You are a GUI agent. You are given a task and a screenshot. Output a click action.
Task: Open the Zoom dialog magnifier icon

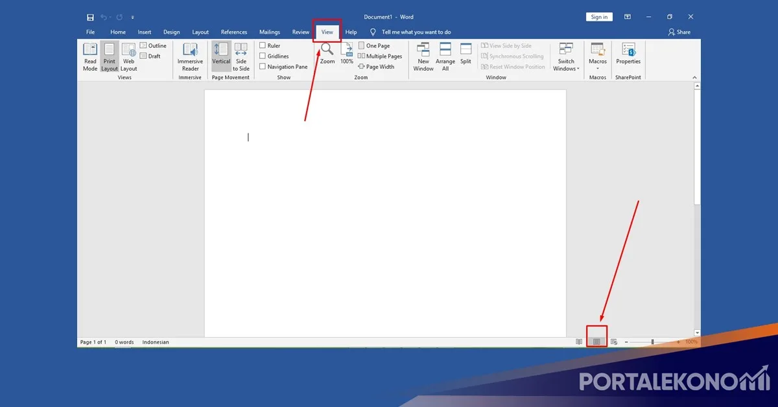click(x=327, y=52)
